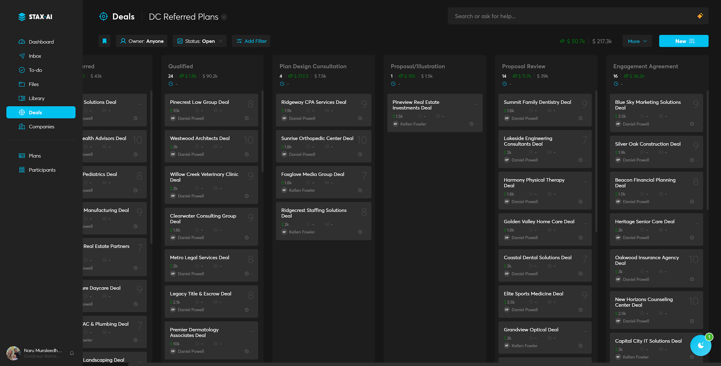Open the More dropdown menu
The image size is (721, 366).
click(x=637, y=41)
